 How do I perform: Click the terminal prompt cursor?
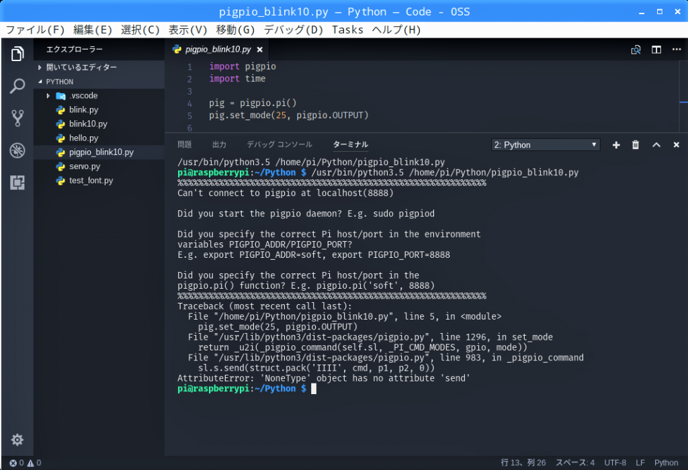click(314, 389)
